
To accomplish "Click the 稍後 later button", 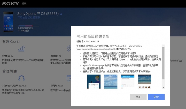I will 138,97.
